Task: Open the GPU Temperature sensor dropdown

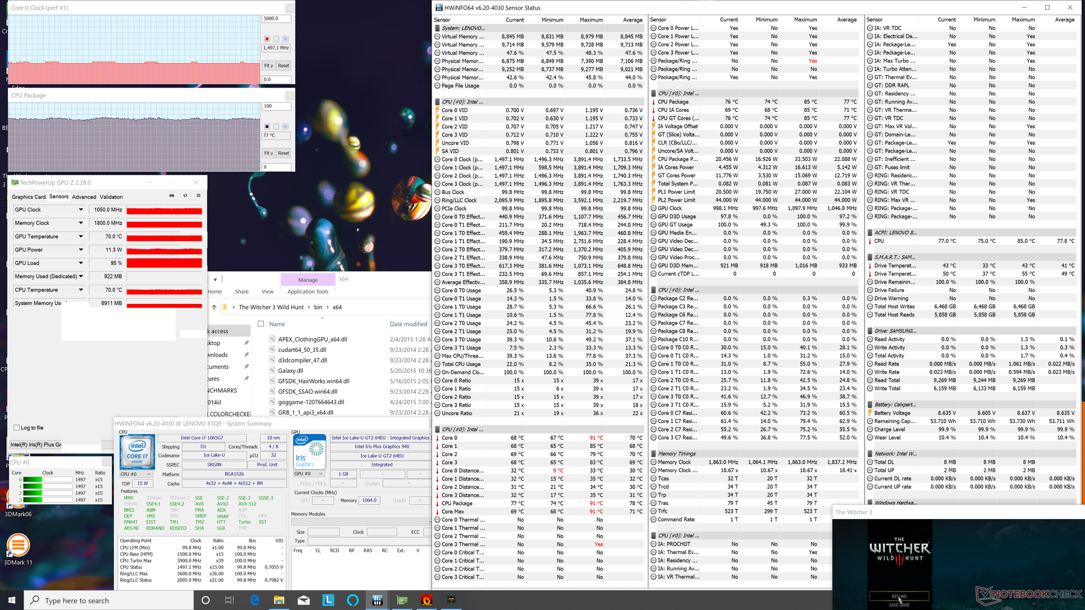Action: coord(81,237)
